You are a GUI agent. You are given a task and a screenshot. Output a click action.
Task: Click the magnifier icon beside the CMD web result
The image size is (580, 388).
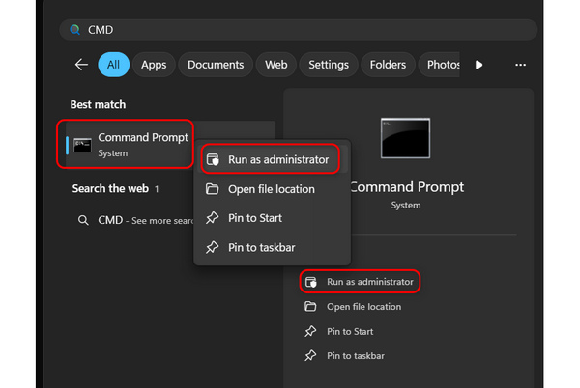(84, 220)
